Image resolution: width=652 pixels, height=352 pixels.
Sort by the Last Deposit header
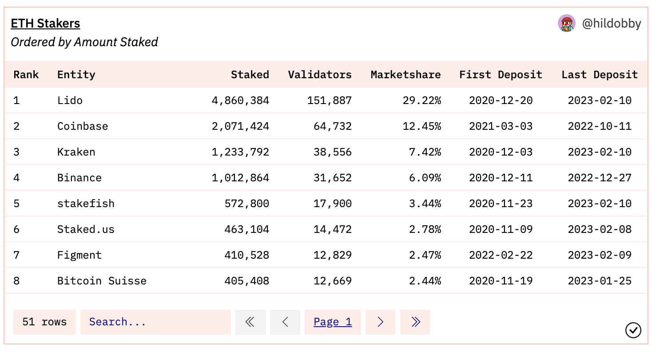coord(600,75)
